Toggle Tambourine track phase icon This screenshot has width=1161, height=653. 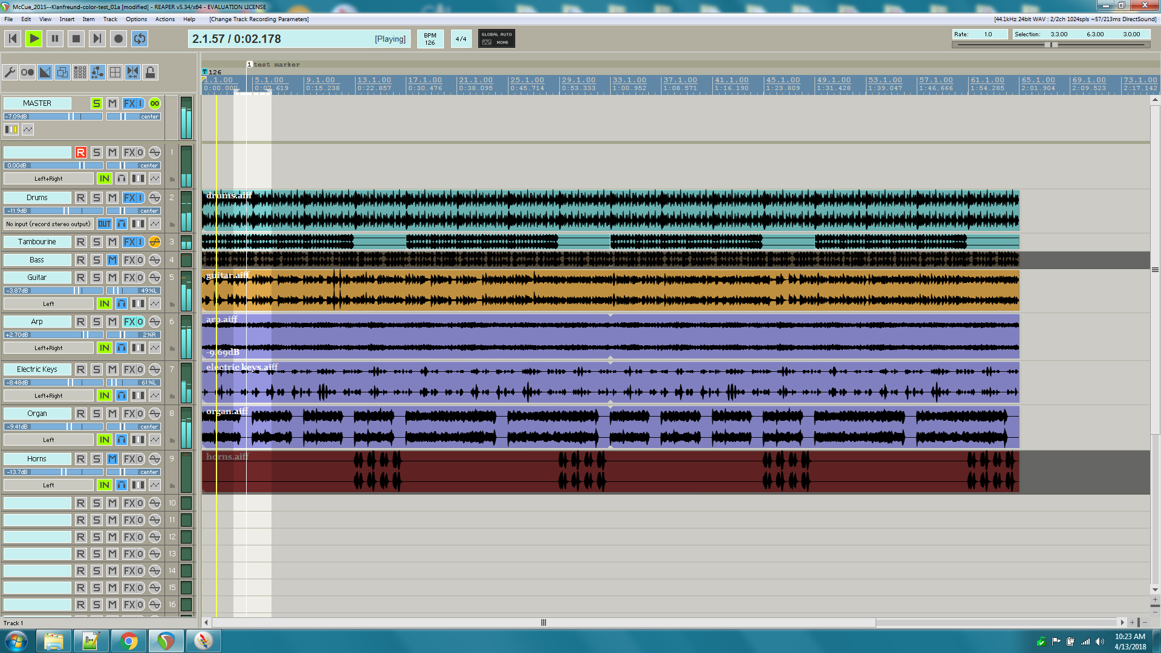(155, 242)
